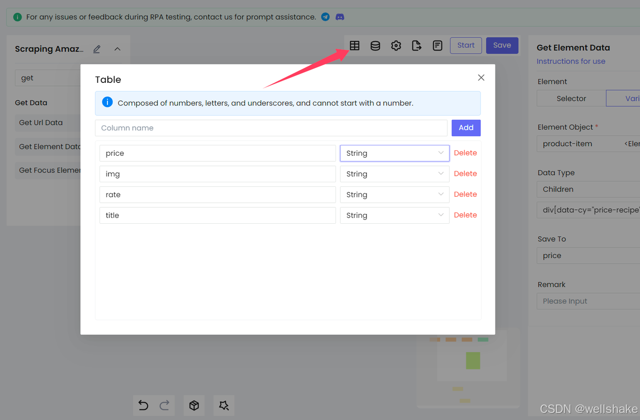Screen dimensions: 640x420
Task: Click the Save button
Action: click(502, 45)
